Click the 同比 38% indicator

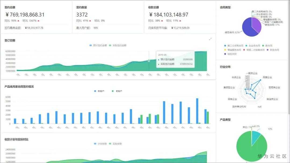156,21
